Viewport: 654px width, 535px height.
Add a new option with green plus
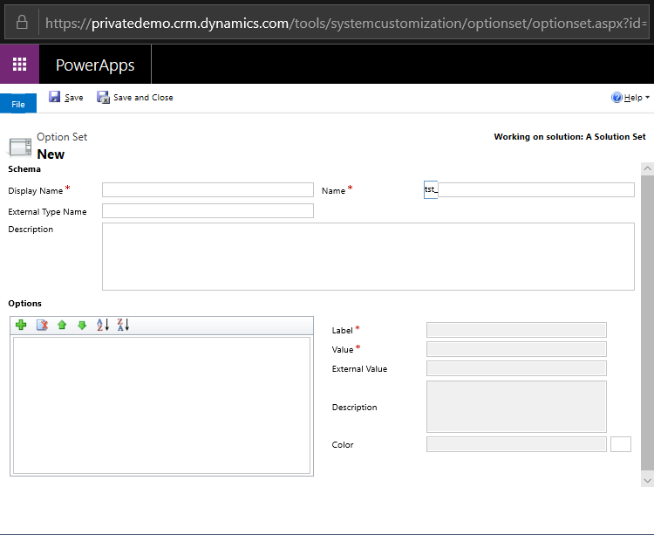coord(21,326)
